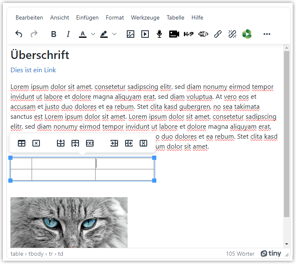Reveal more toolbar buttons via ellipsis
This screenshot has height=264, width=296.
pos(267,34)
